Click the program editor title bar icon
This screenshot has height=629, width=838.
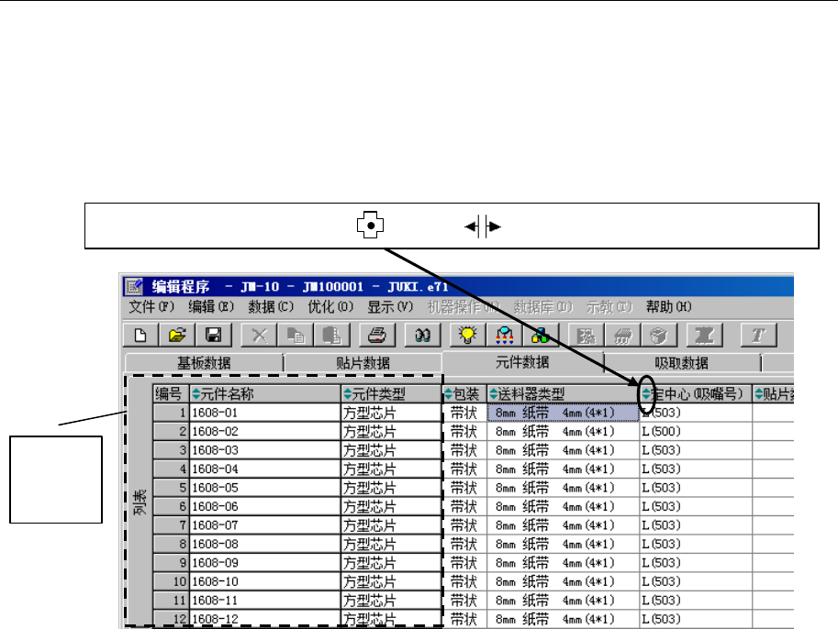pyautogui.click(x=134, y=287)
